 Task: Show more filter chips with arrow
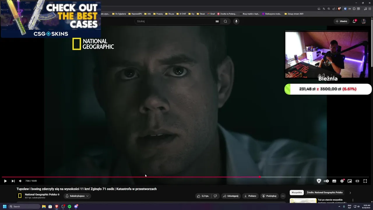pos(350,192)
